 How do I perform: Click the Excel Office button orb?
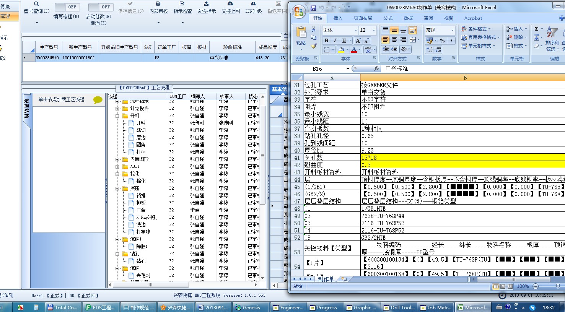[x=300, y=11]
